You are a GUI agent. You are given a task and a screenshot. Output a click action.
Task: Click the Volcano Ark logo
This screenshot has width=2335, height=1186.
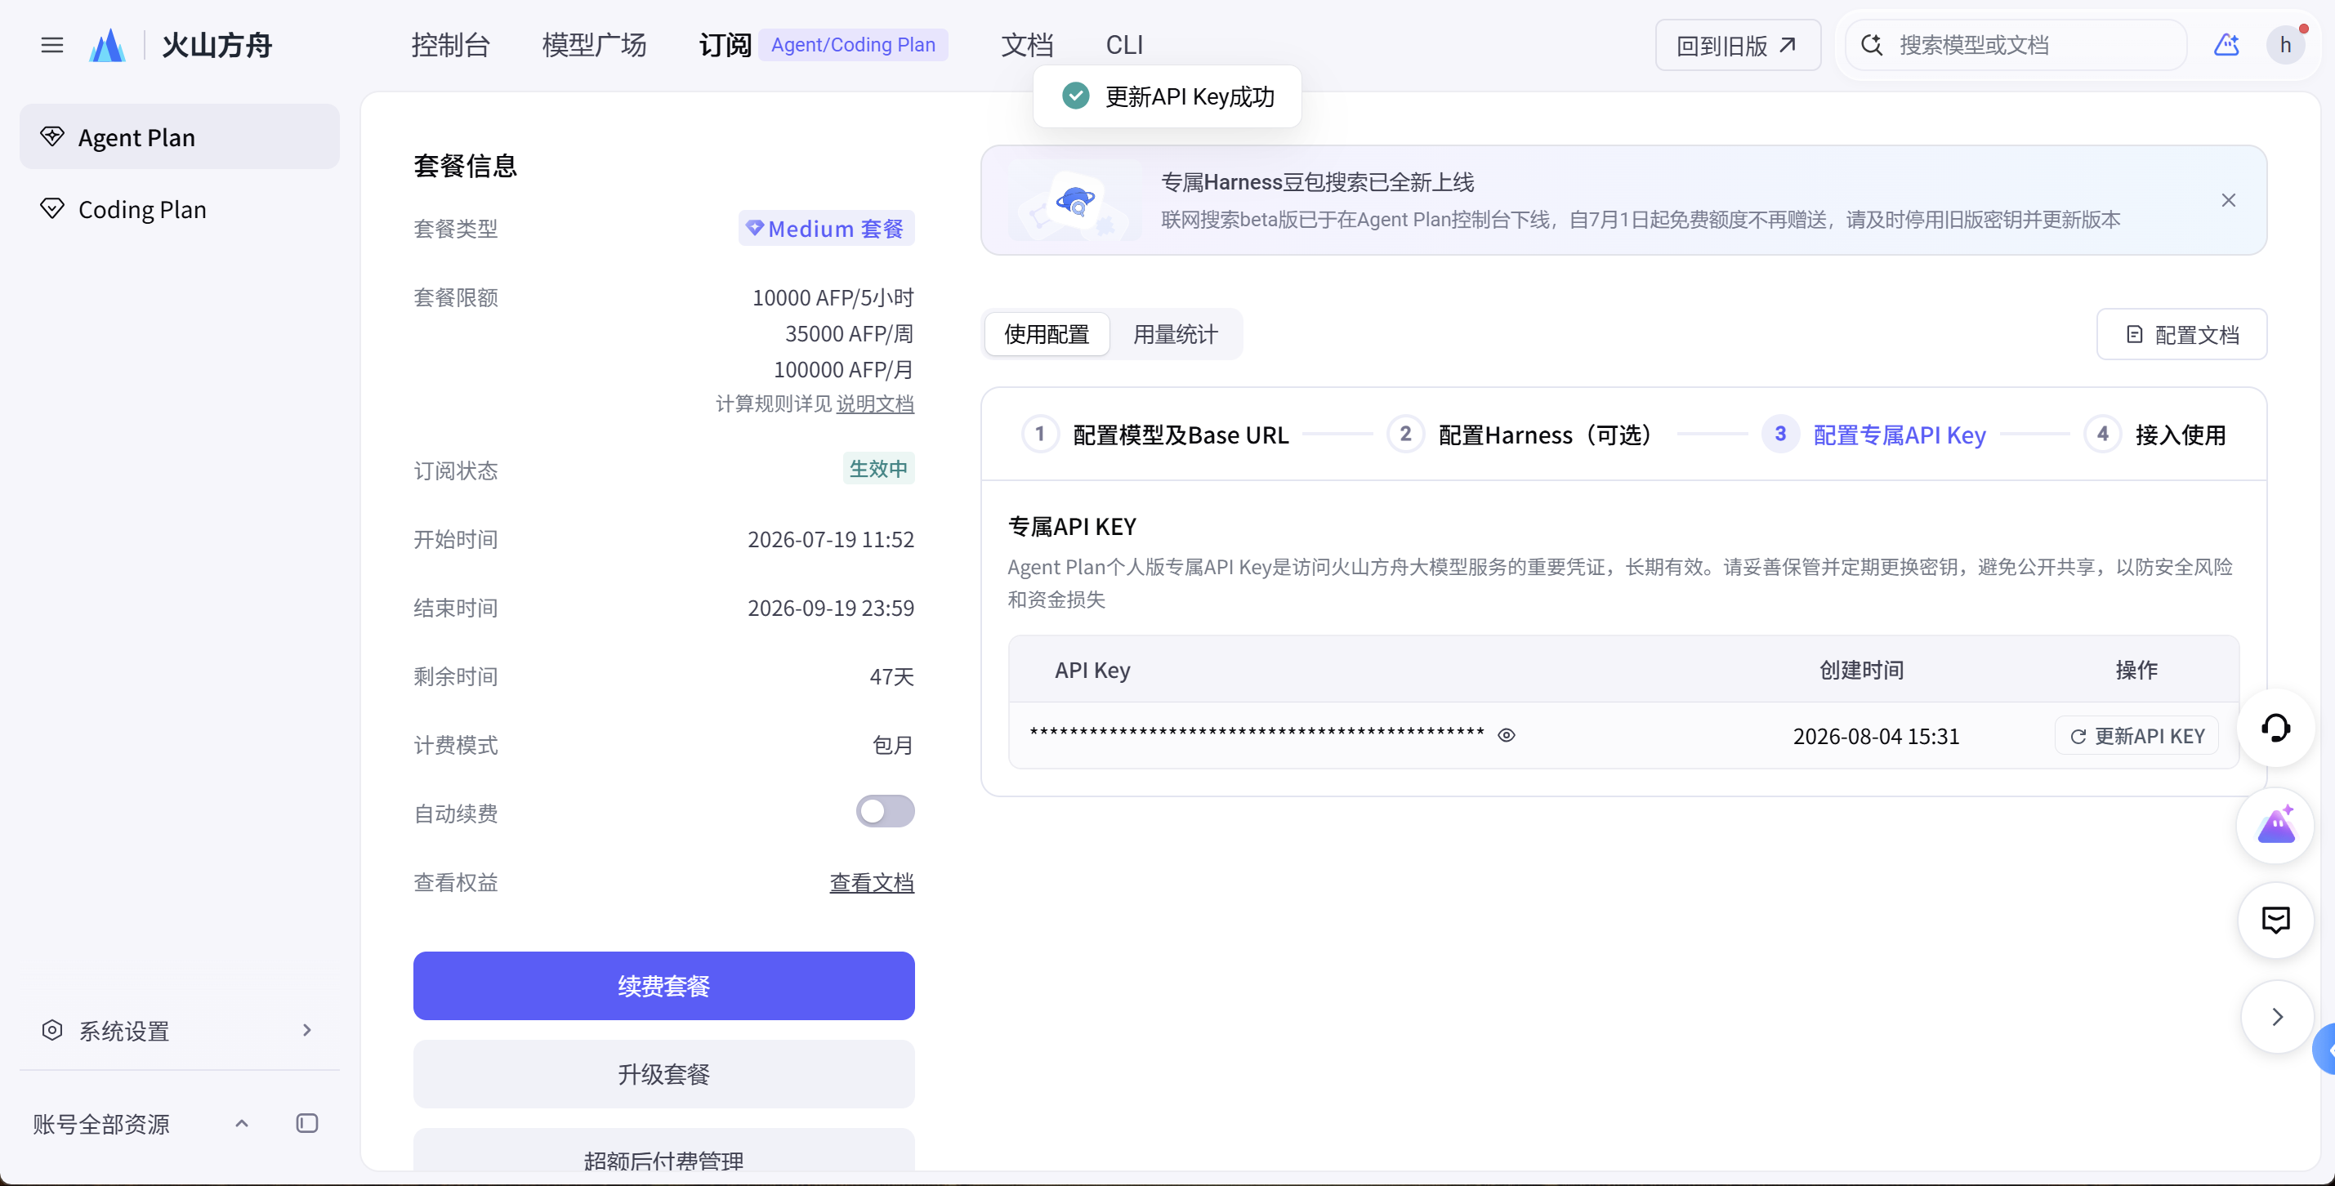(x=107, y=45)
